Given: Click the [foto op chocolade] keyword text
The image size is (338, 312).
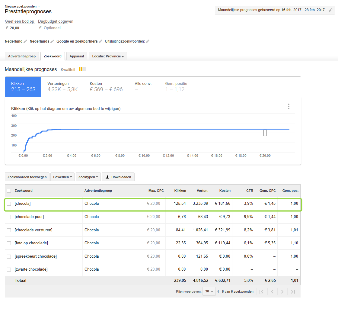Looking at the screenshot, I should point(31,243).
